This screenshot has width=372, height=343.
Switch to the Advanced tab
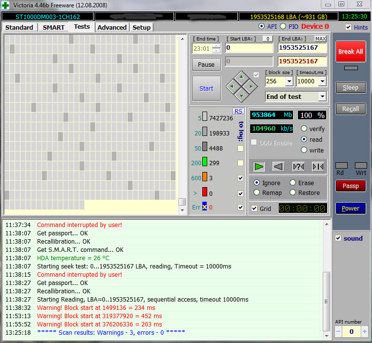[112, 27]
